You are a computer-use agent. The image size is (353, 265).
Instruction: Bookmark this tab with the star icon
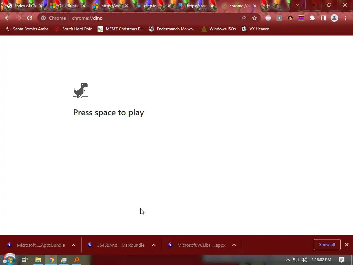(x=254, y=18)
